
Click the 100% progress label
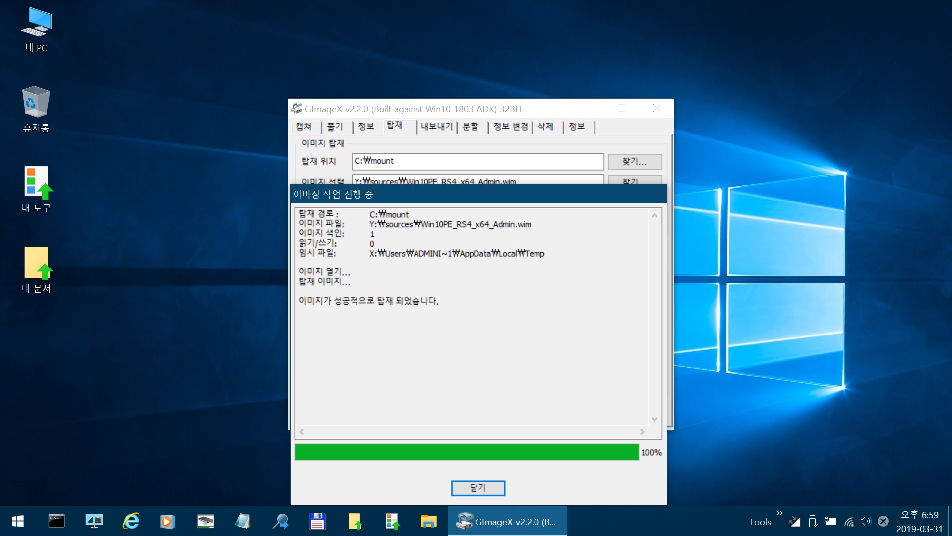click(651, 452)
